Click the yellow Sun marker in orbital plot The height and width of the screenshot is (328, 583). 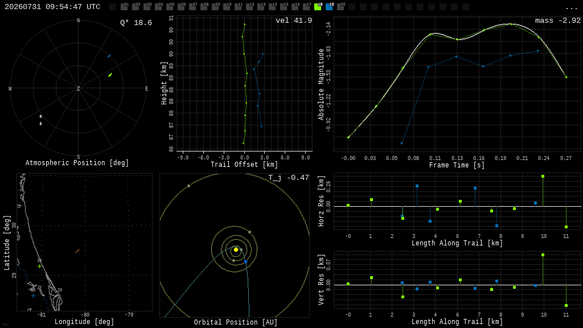tap(236, 250)
